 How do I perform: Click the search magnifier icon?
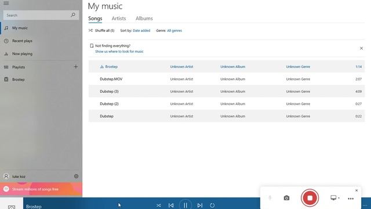[x=73, y=15]
